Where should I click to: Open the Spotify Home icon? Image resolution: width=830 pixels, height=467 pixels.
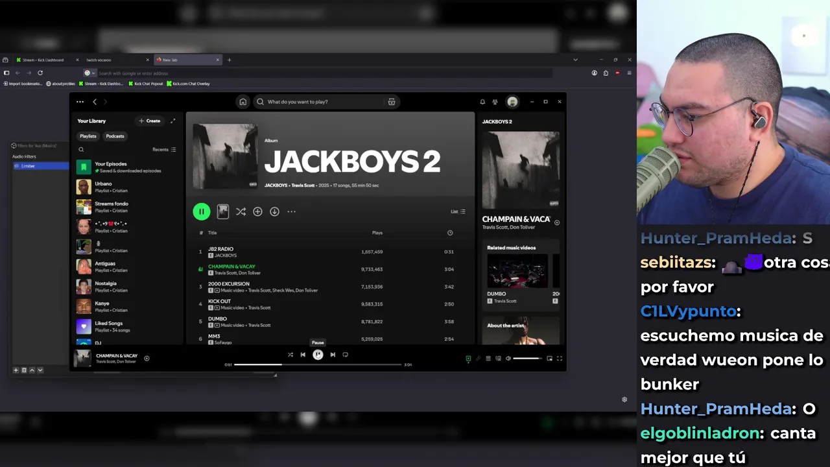[243, 102]
